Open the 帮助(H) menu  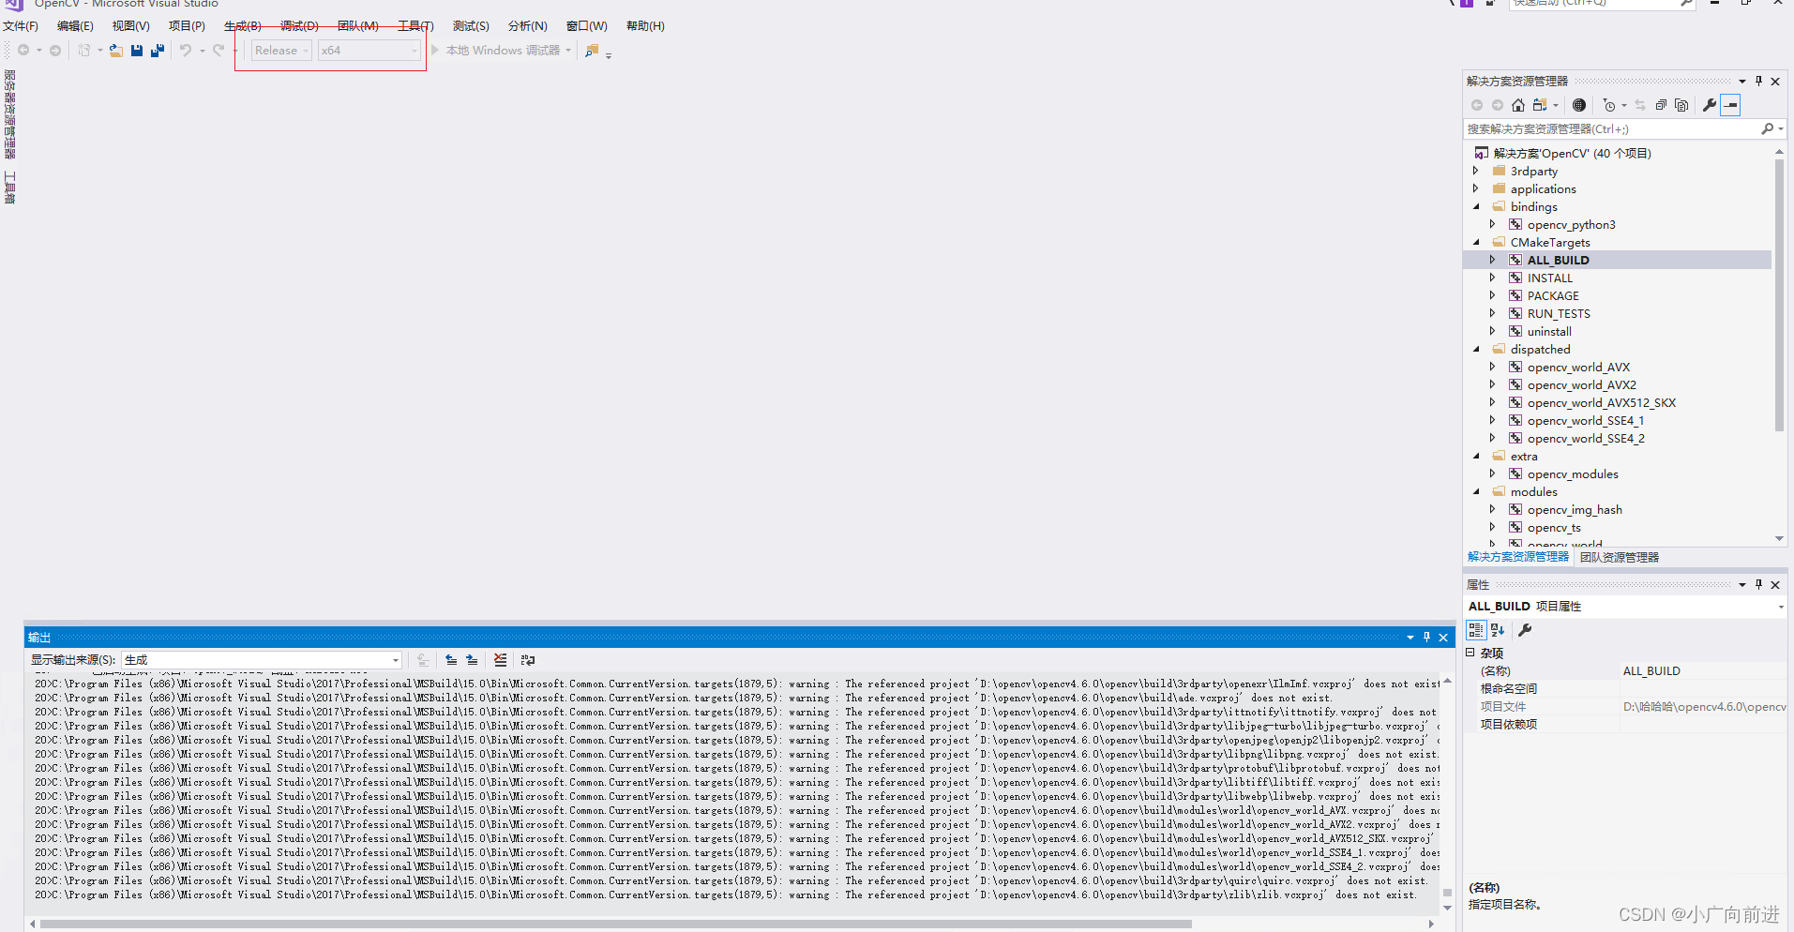645,26
